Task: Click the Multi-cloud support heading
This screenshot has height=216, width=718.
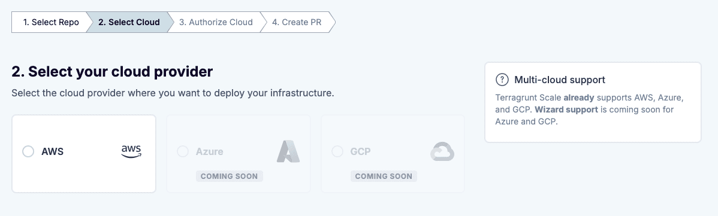Action: [x=560, y=80]
